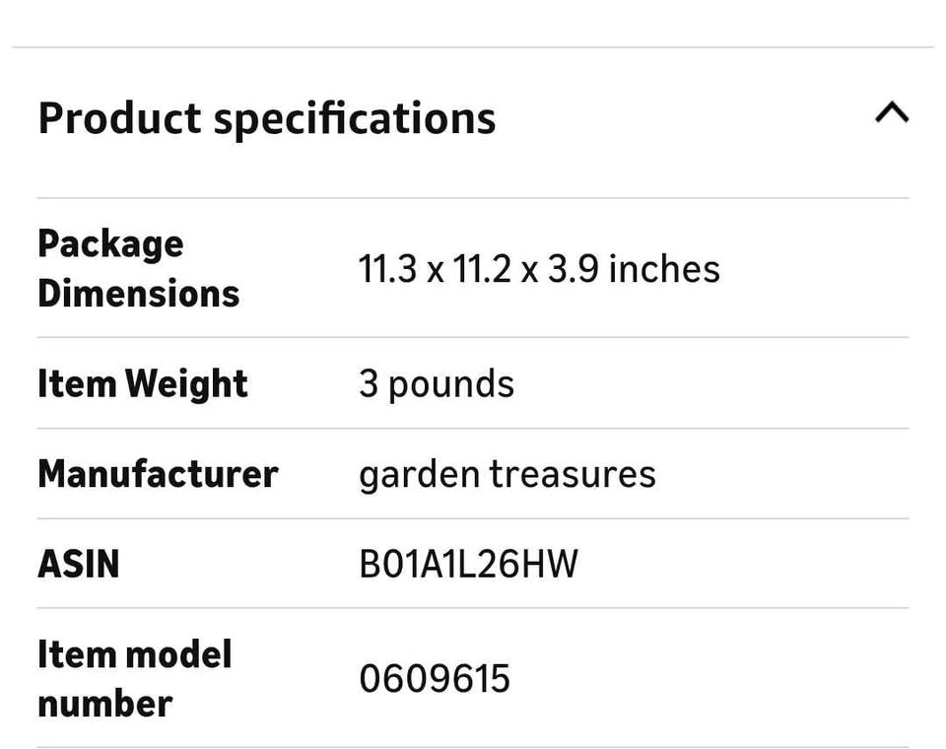Image resolution: width=946 pixels, height=749 pixels.
Task: Click the word "number" in the label
Action: click(x=105, y=703)
